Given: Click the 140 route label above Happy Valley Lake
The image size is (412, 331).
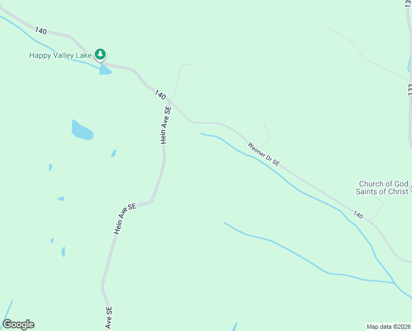Looking at the screenshot, I should pyautogui.click(x=41, y=30).
